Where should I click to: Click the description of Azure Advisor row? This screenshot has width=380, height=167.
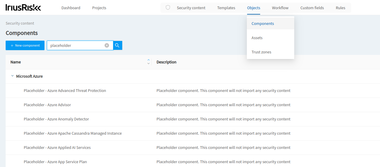pos(223,105)
